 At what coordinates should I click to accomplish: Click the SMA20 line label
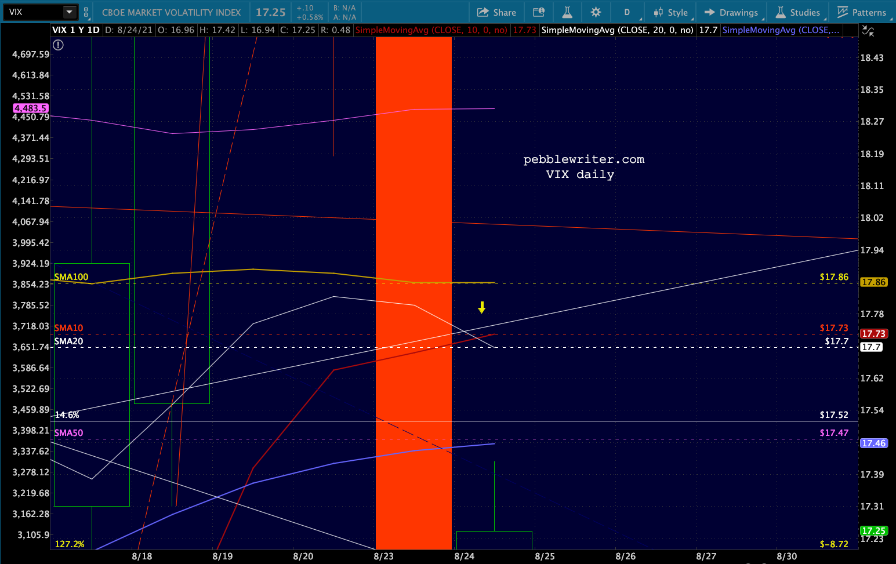coord(68,341)
